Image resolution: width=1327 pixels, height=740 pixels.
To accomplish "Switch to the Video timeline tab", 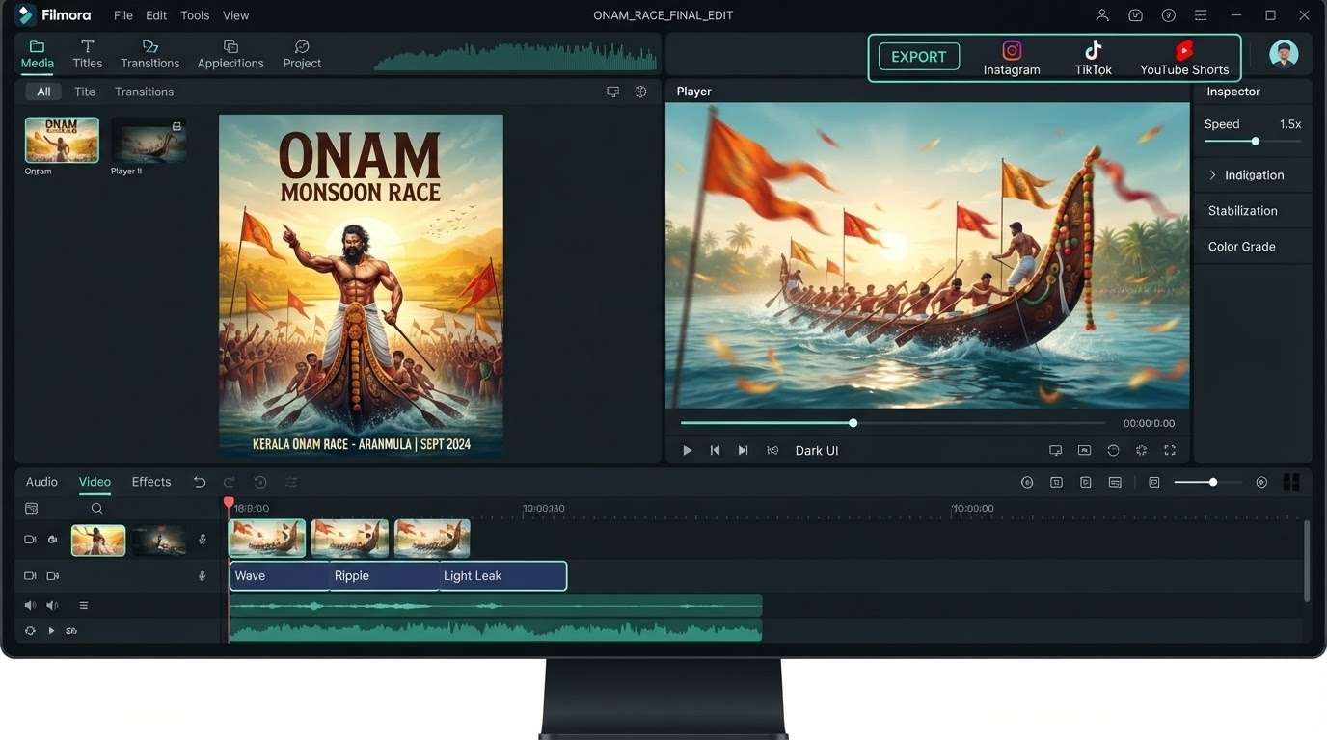I will [95, 482].
